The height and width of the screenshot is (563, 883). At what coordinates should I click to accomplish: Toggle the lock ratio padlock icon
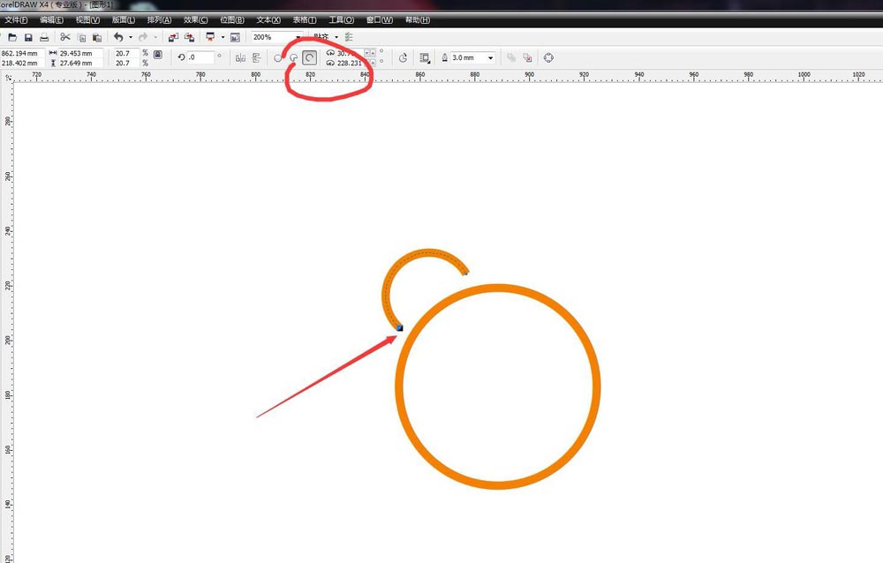pyautogui.click(x=157, y=55)
